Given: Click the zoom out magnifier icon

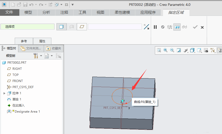Looking at the screenshot, I should tap(172, 50).
